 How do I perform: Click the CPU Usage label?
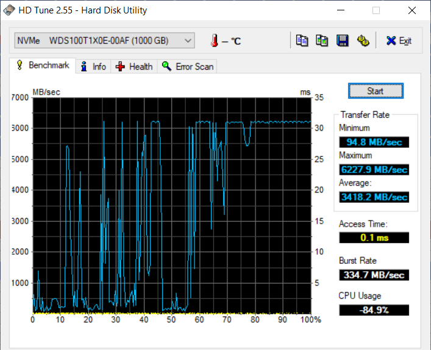tap(360, 296)
